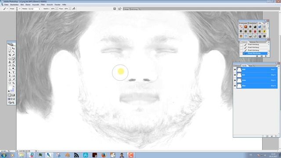
Task: Select the Brush tool in toolbox
Action: (14, 59)
